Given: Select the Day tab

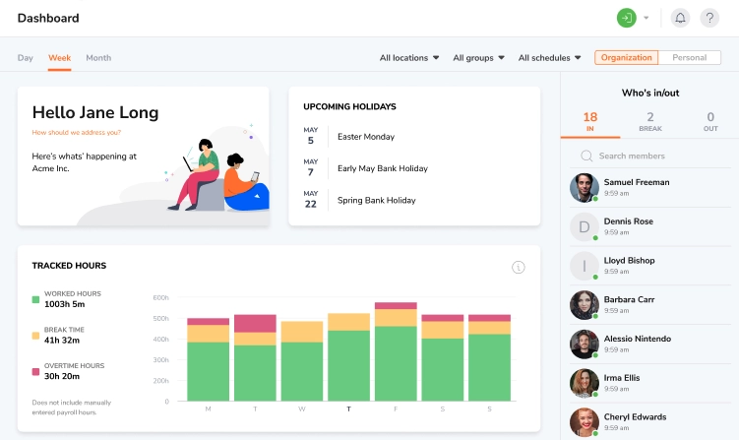Looking at the screenshot, I should (x=26, y=58).
